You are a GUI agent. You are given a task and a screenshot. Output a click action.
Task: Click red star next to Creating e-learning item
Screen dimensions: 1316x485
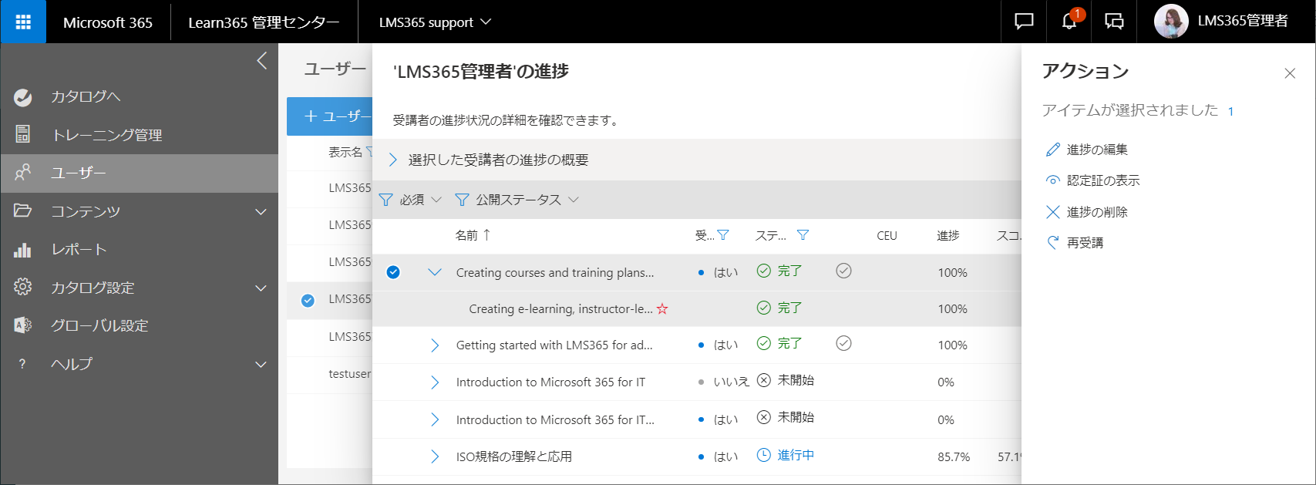point(662,309)
